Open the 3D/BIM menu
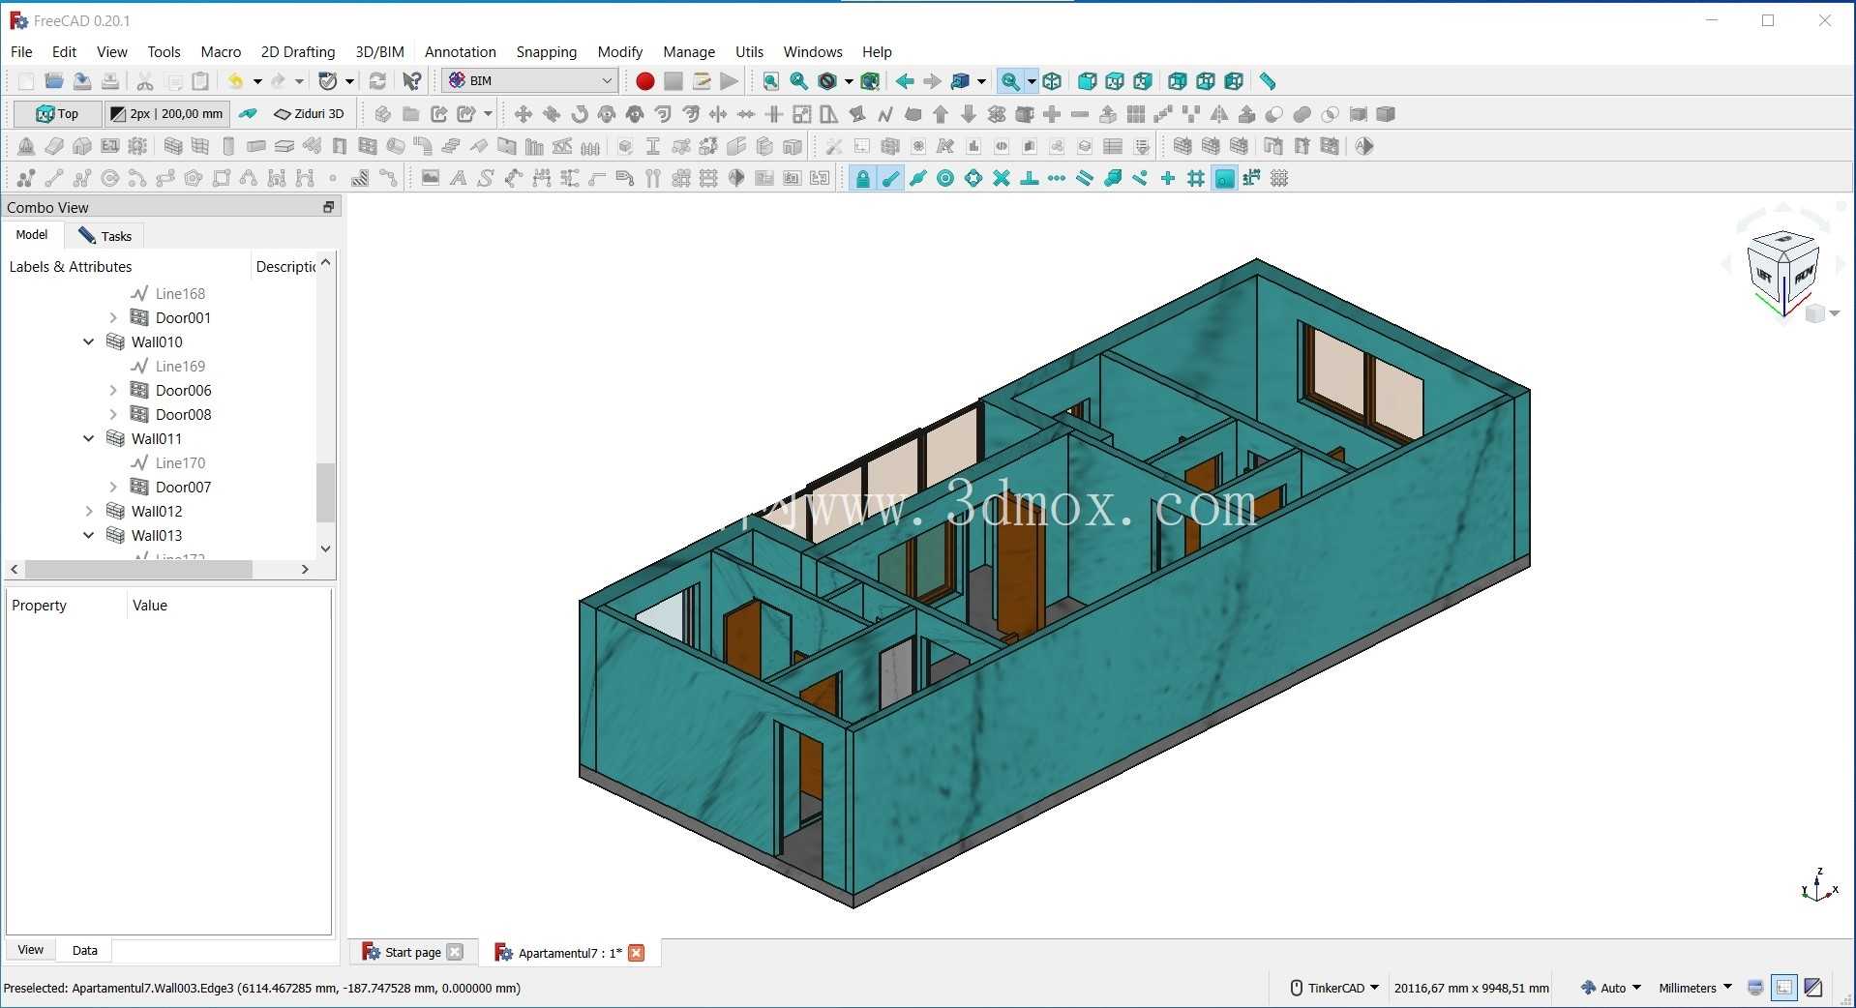The width and height of the screenshot is (1856, 1008). click(x=379, y=52)
